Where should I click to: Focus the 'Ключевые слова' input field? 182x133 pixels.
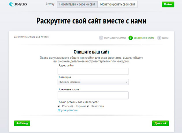93,95
